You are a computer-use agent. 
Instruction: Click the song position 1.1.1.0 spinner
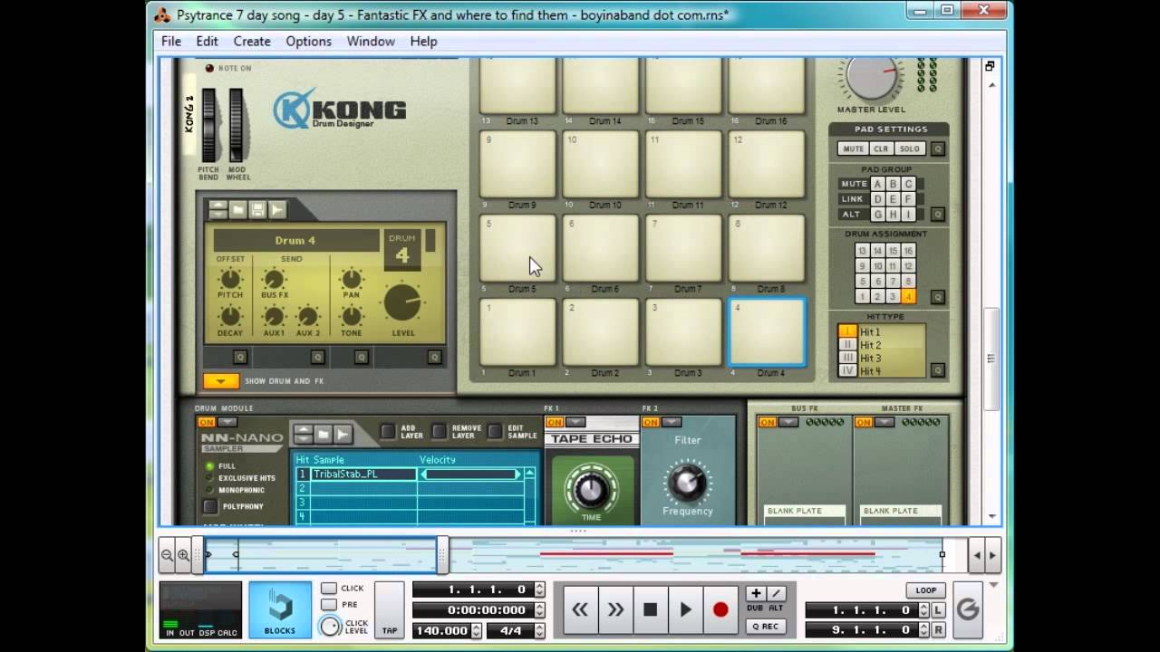coord(540,590)
